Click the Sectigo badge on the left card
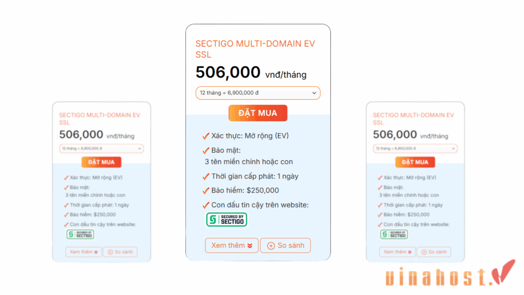Viewport: 524px width, 295px height. pos(80,234)
